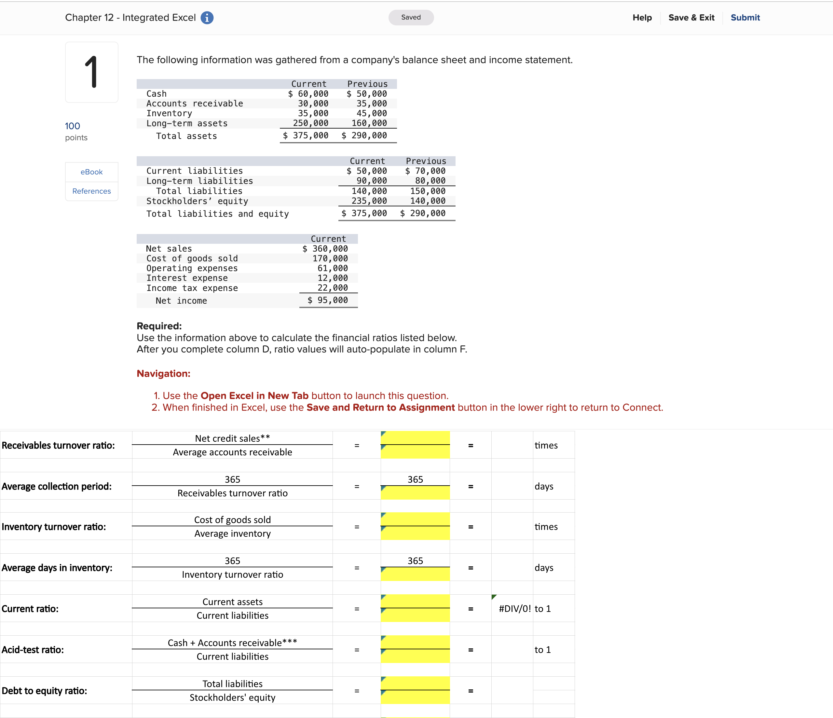
Task: Click the 100 points value
Action: pyautogui.click(x=72, y=126)
